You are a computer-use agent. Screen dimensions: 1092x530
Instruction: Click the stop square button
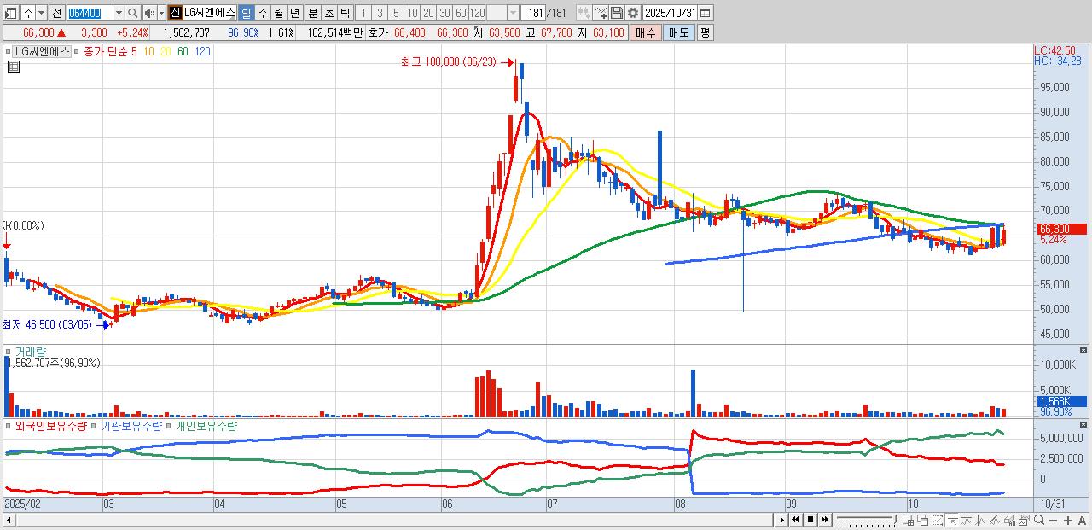pos(810,520)
